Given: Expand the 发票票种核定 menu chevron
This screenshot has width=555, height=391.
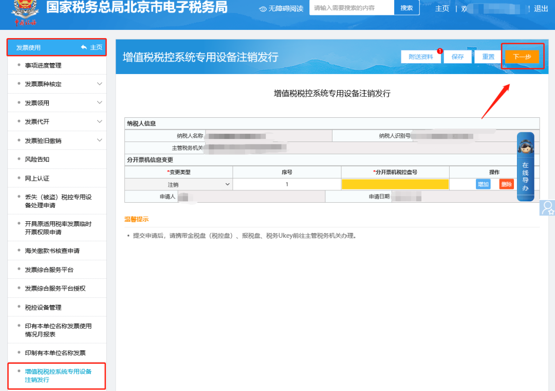Looking at the screenshot, I should coord(100,84).
